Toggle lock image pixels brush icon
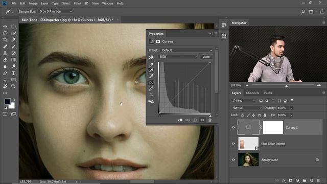Image resolution: width=327 pixels, height=184 pixels. coord(248,115)
